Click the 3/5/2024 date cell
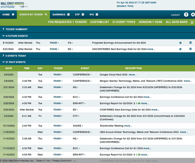Viewport: 195px width, 163px height. click(x=9, y=81)
